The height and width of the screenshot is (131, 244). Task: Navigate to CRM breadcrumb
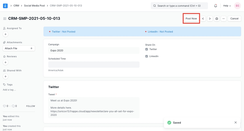coord(16,6)
